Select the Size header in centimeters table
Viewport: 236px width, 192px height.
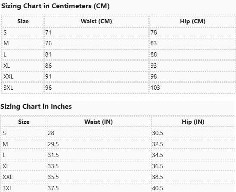coord(23,21)
